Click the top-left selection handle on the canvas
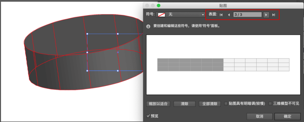 87,34
